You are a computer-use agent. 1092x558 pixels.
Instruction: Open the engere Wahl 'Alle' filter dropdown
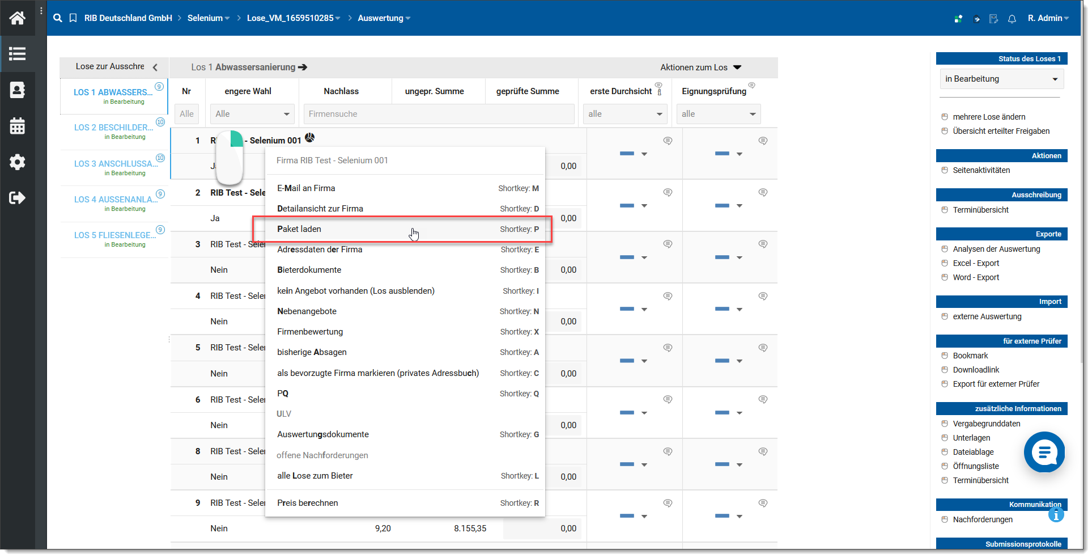tap(252, 114)
